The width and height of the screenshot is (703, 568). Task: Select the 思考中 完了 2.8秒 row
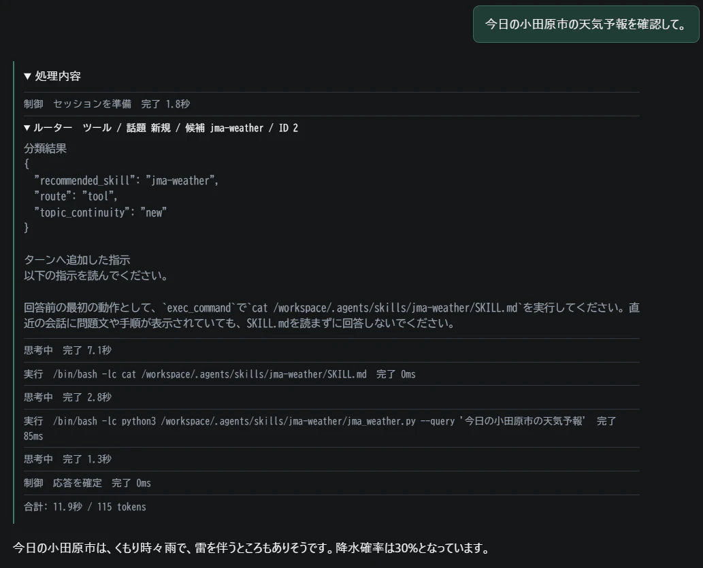(331, 398)
